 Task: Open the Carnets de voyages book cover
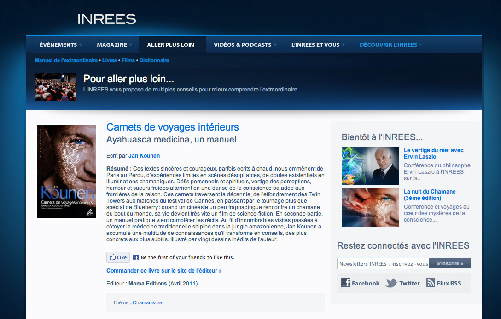point(66,172)
